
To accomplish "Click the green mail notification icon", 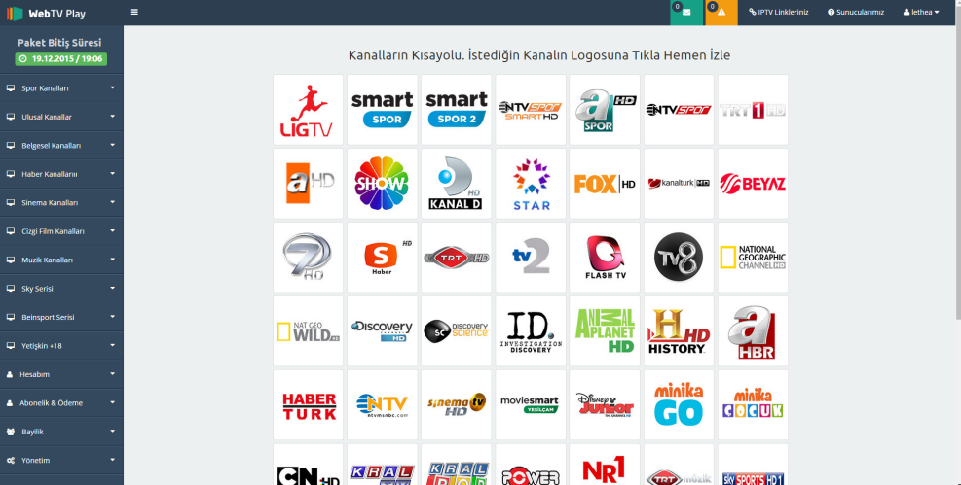I will 686,13.
